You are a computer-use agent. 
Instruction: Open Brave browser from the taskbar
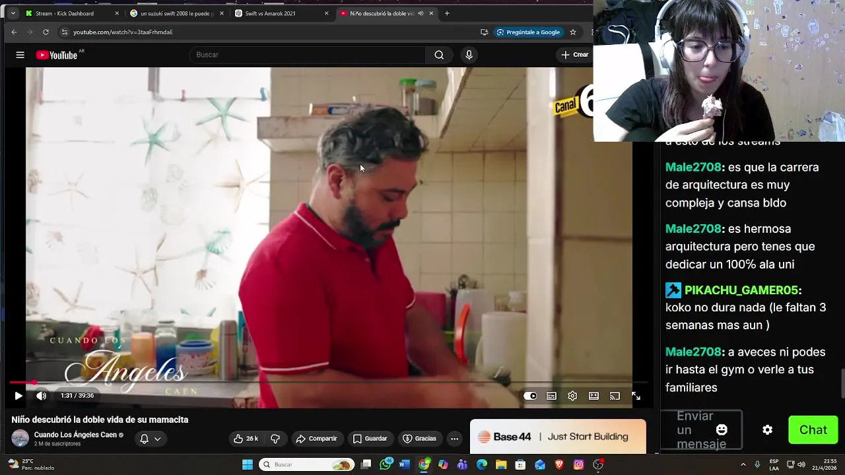coord(559,464)
